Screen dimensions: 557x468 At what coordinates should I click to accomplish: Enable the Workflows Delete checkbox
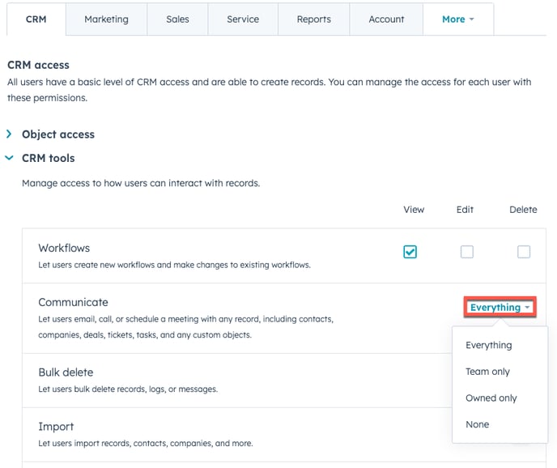524,252
